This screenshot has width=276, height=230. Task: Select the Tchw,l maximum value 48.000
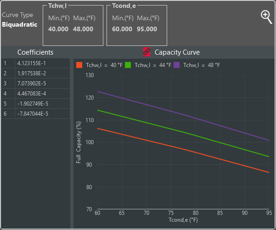(83, 29)
